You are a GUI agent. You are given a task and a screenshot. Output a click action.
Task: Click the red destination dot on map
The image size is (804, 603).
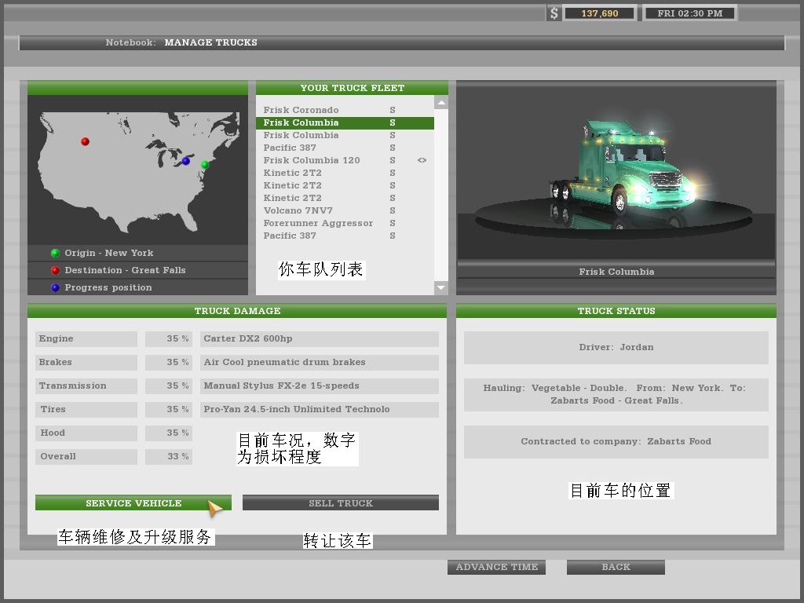(85, 141)
